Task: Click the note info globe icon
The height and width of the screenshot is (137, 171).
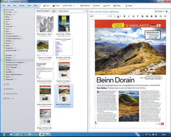Action: (x=166, y=11)
